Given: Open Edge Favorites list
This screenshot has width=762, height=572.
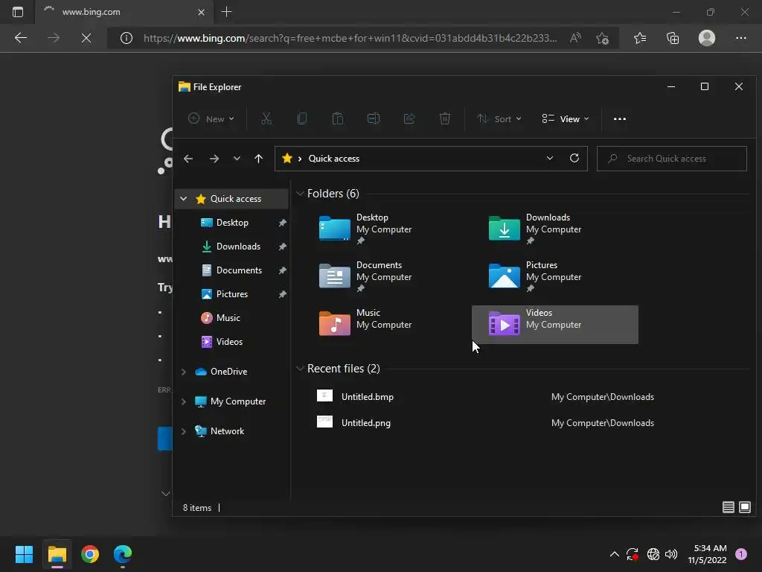Looking at the screenshot, I should click(x=640, y=38).
